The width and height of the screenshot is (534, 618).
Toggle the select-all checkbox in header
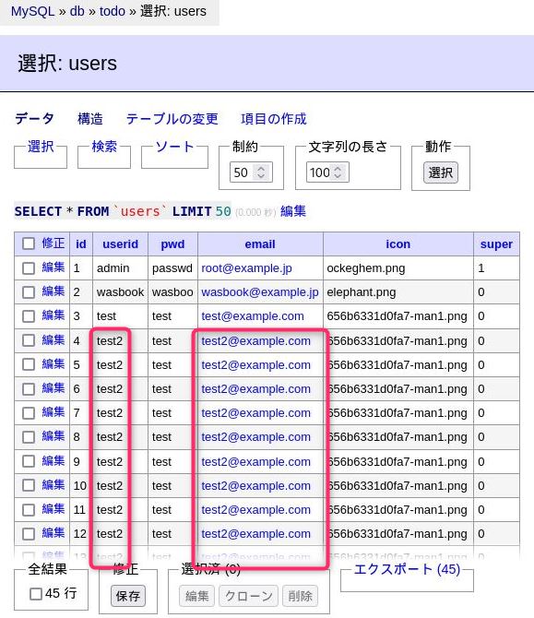(29, 244)
